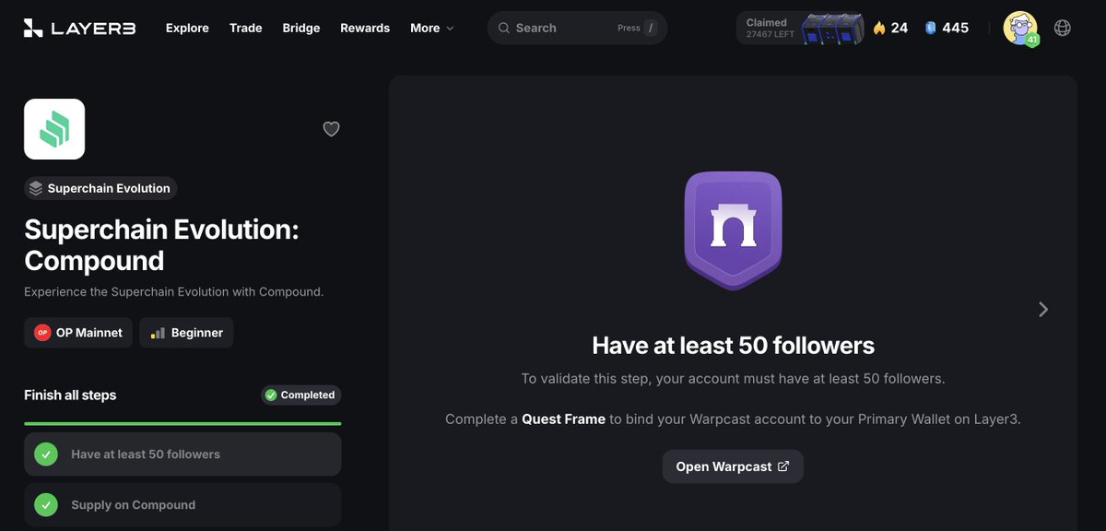Open the globe language selector

tap(1063, 28)
